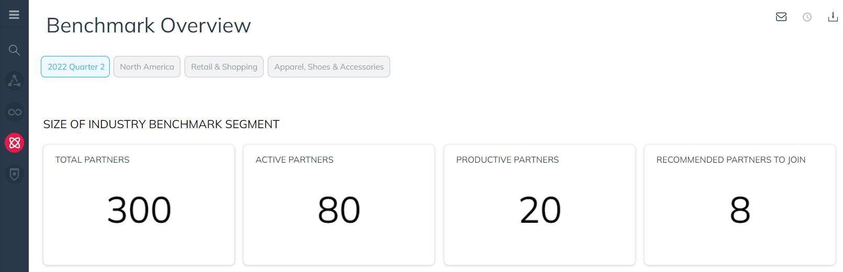This screenshot has height=272, width=843.
Task: Select the infinity loop sidebar icon
Action: point(14,112)
